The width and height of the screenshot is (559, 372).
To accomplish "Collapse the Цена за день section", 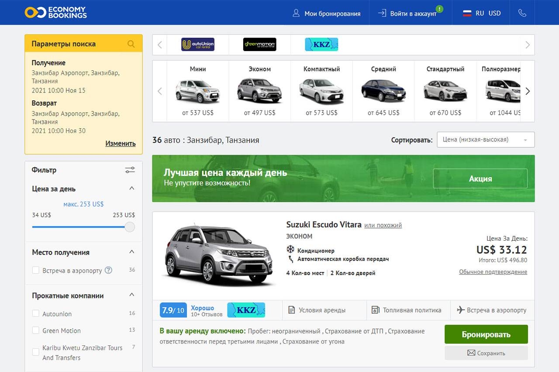I will point(132,189).
